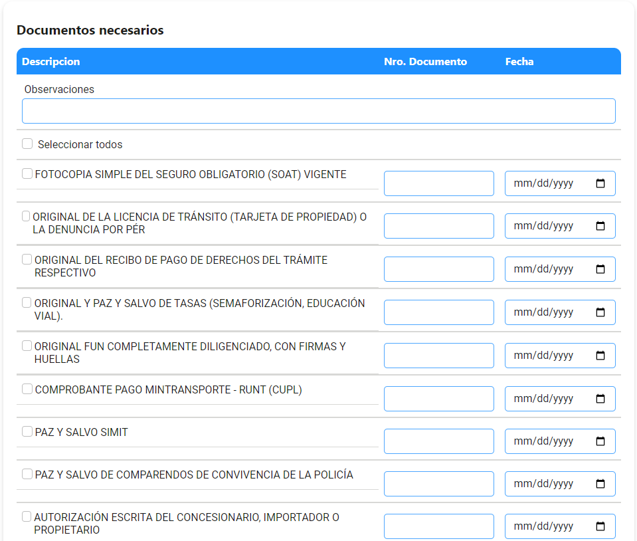Image resolution: width=637 pixels, height=541 pixels.
Task: Open calendar icon for Licencia de Tránsito date
Action: coord(600,225)
